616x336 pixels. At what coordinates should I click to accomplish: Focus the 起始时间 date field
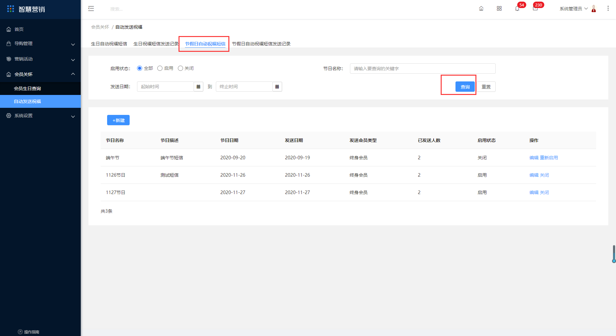point(165,87)
